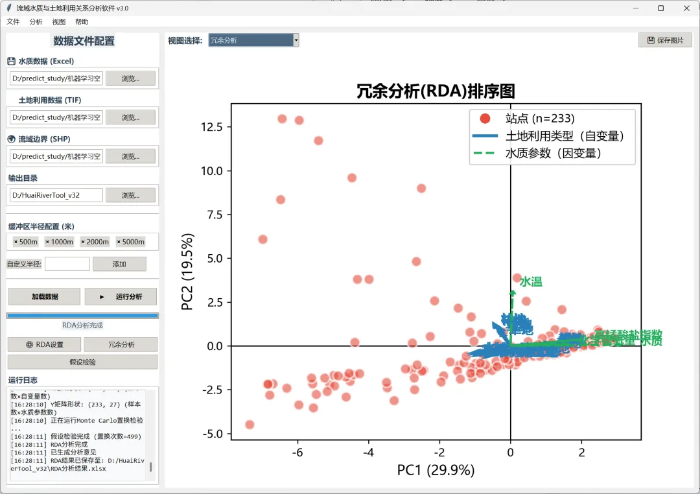The height and width of the screenshot is (494, 700).
Task: Click the RDA分析完成 status text
Action: coord(82,325)
